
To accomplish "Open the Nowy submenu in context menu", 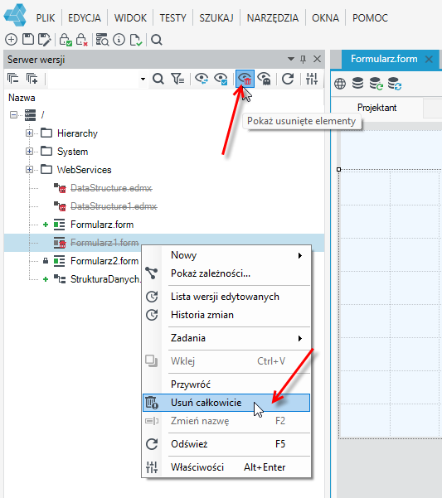I will pos(226,255).
